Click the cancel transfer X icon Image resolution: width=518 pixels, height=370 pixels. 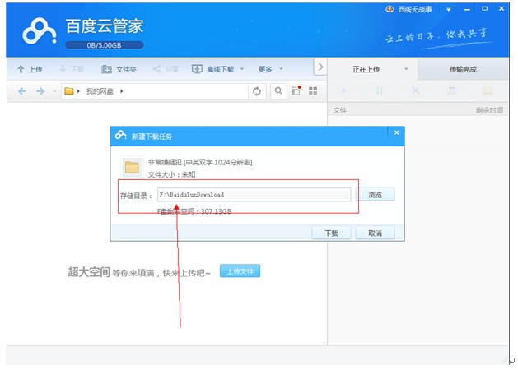coord(416,90)
